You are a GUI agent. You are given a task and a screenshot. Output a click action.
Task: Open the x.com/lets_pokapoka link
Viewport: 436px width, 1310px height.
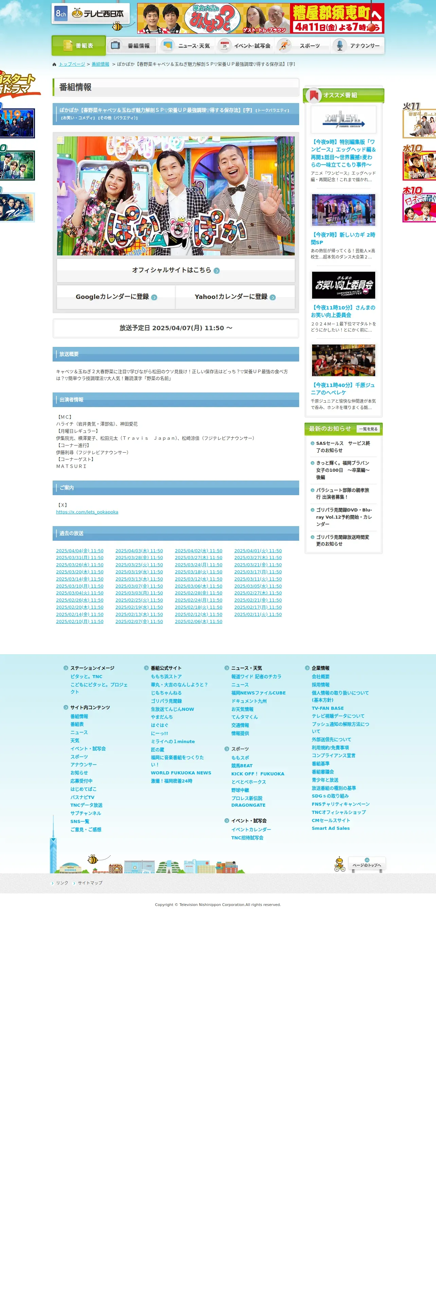click(87, 512)
